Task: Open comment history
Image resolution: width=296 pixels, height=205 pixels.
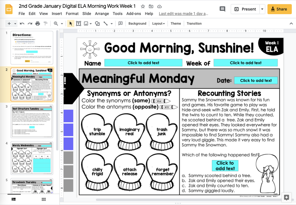Action: 222,9
